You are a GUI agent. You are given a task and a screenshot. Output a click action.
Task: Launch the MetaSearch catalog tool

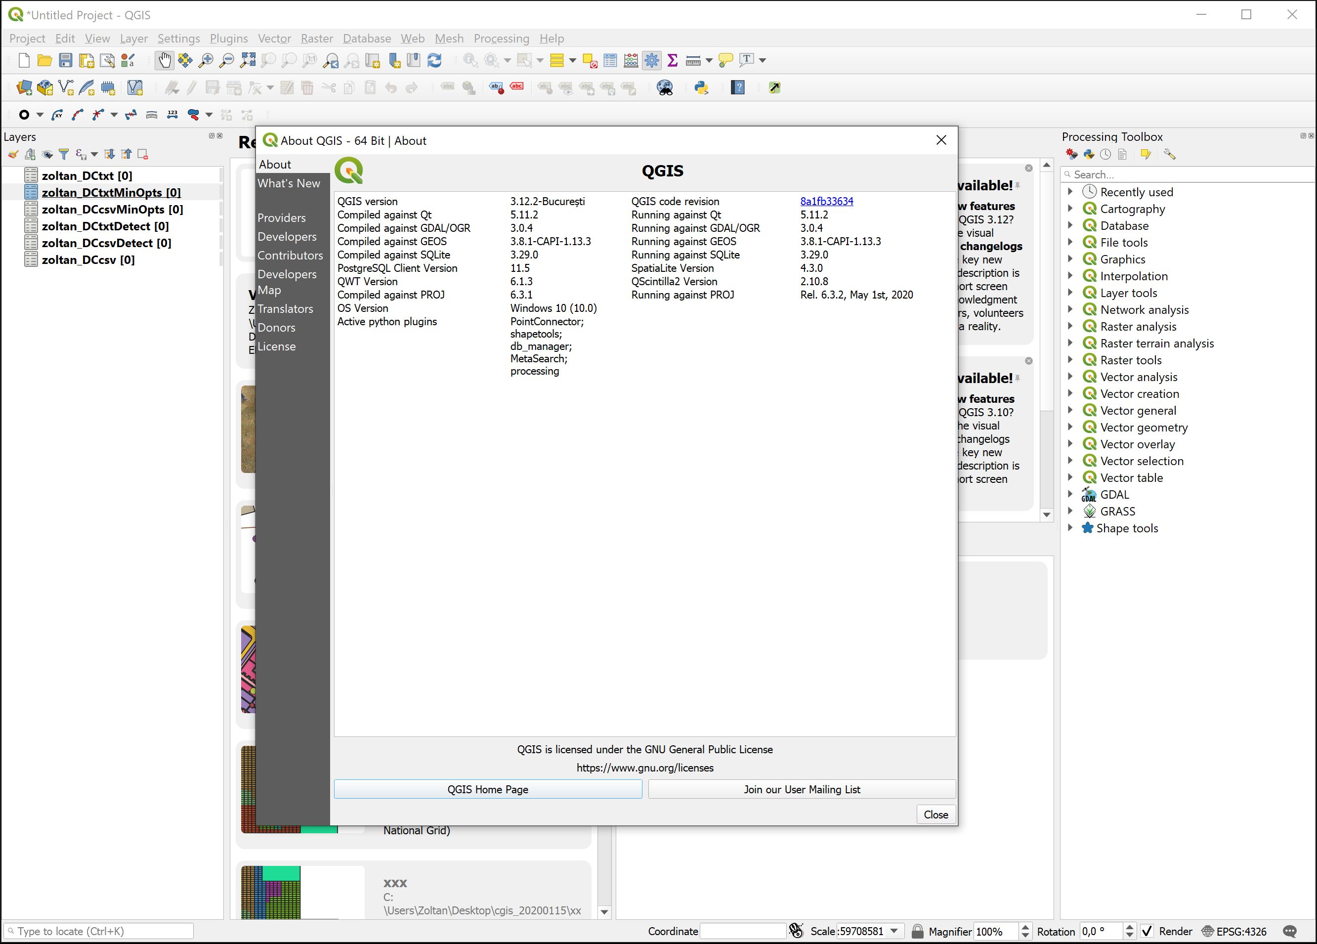[x=665, y=87]
